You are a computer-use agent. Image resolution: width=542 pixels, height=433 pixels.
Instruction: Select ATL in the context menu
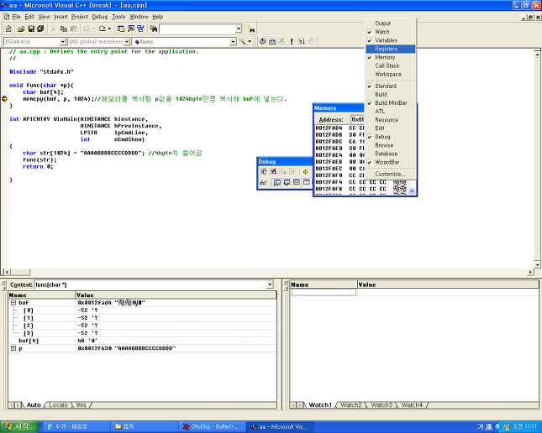390,111
